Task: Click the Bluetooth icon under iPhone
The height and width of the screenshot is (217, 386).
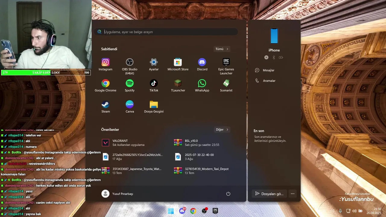Action: (274, 57)
